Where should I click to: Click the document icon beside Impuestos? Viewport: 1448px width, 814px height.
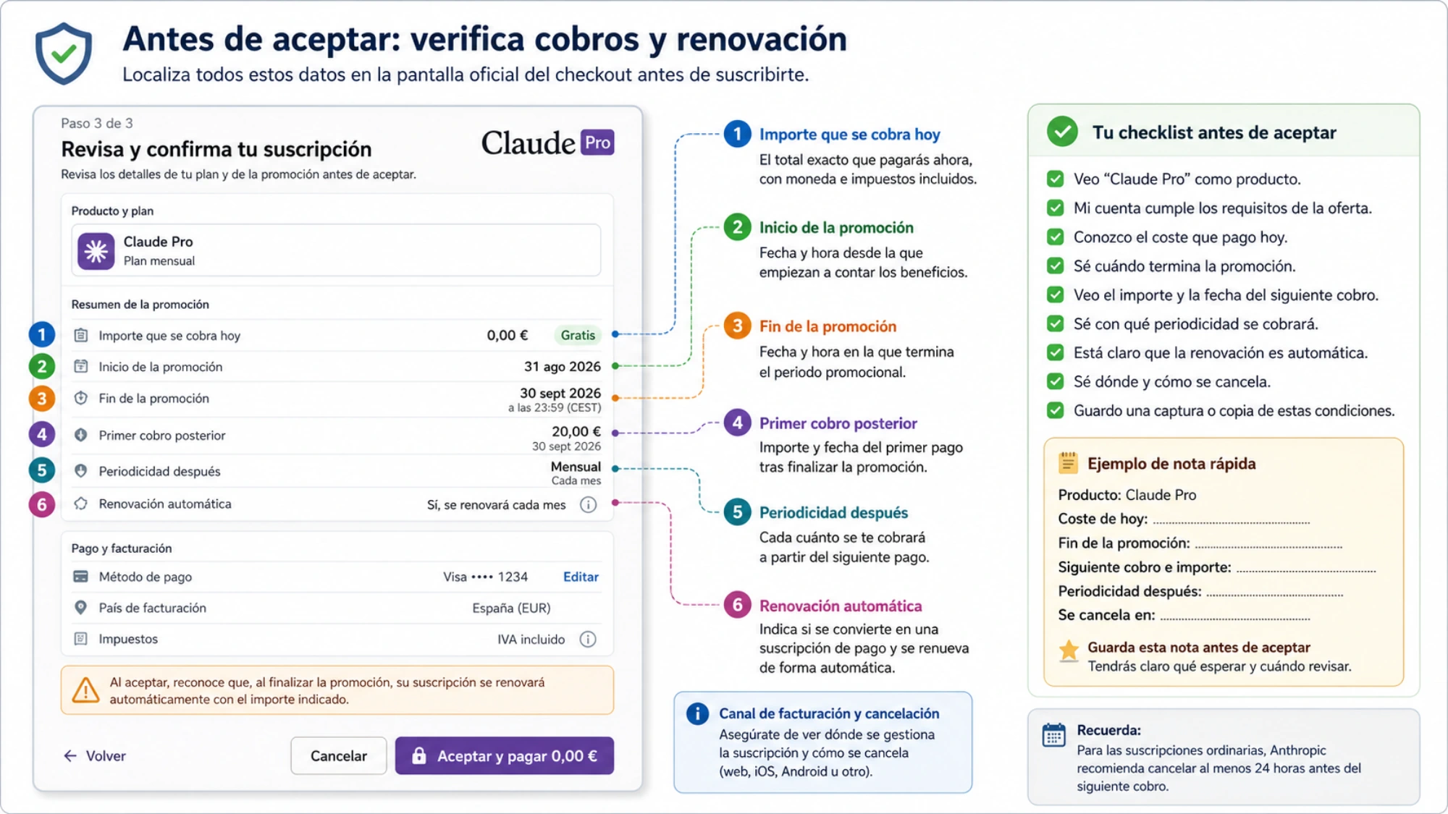[81, 639]
